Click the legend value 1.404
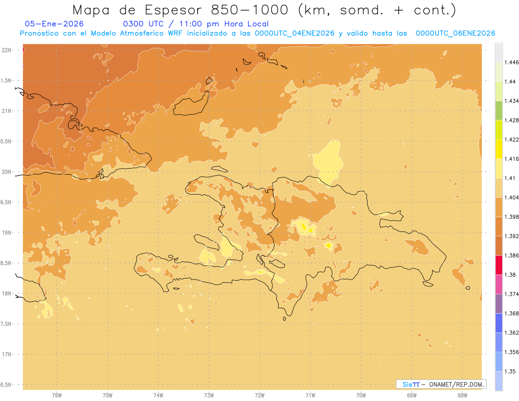519x401 pixels. (512, 197)
